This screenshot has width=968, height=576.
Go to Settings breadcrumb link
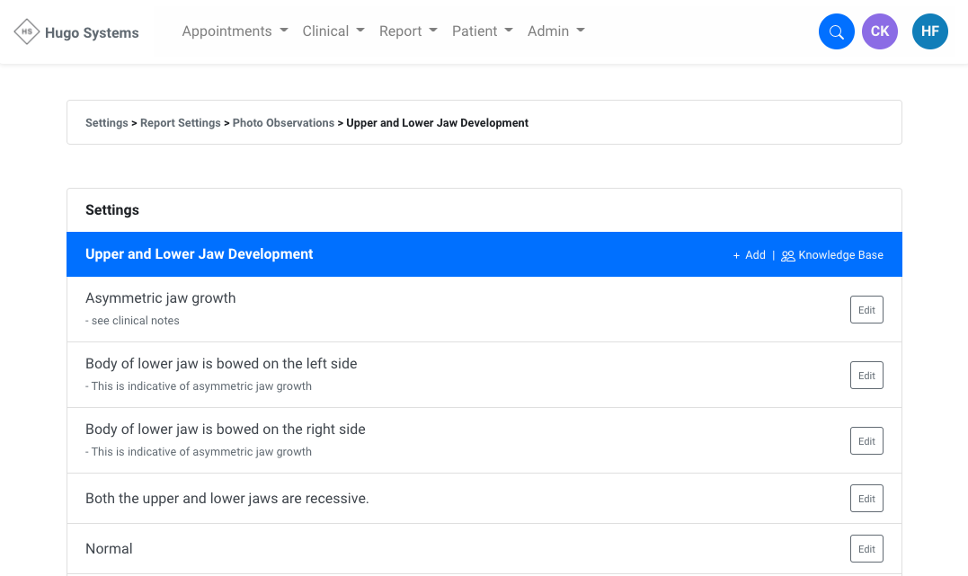click(106, 123)
